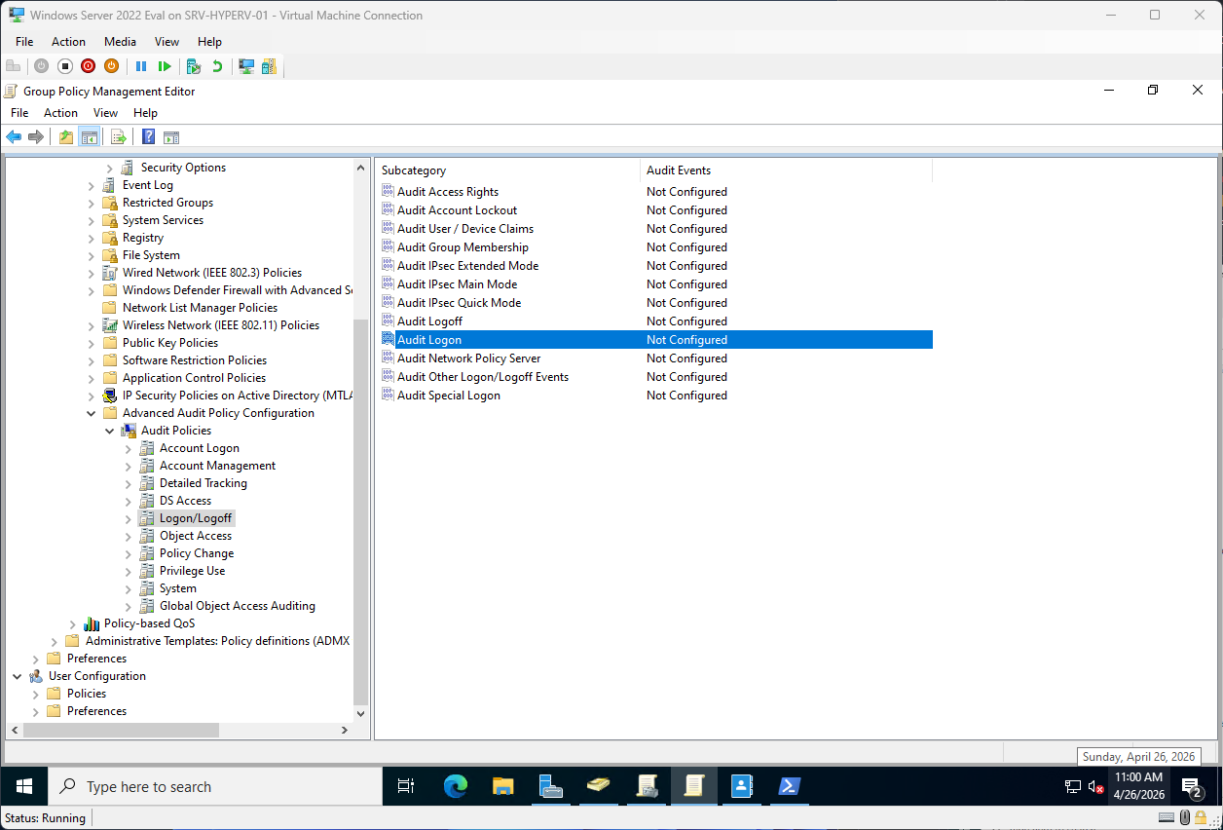The width and height of the screenshot is (1223, 830).
Task: Click the muted volume tray icon
Action: click(1095, 786)
